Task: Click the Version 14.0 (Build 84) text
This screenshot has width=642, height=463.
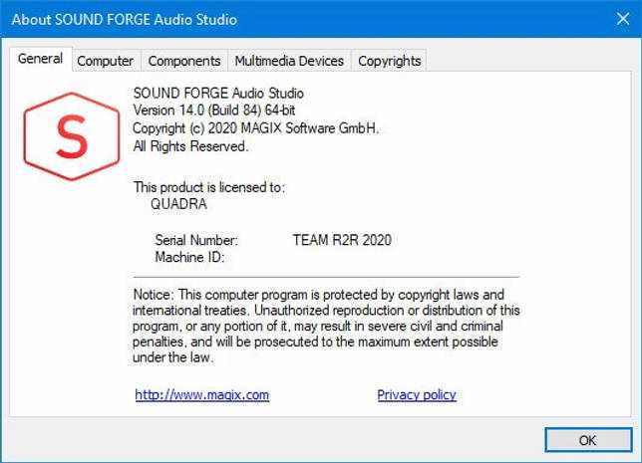Action: (x=213, y=111)
